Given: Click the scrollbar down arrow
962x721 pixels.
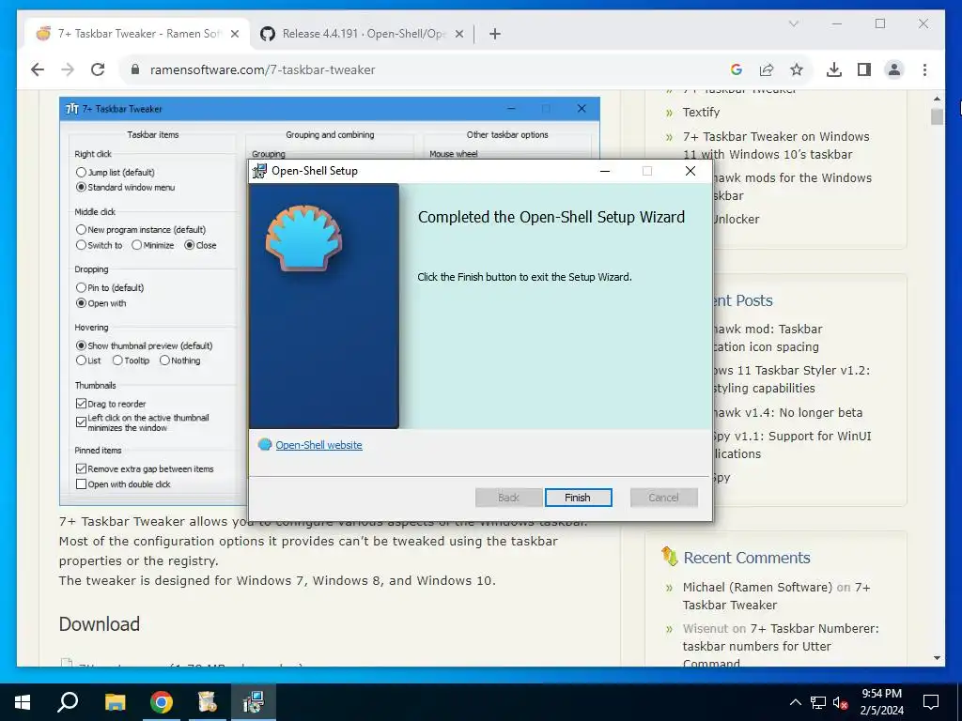Looking at the screenshot, I should [x=937, y=658].
